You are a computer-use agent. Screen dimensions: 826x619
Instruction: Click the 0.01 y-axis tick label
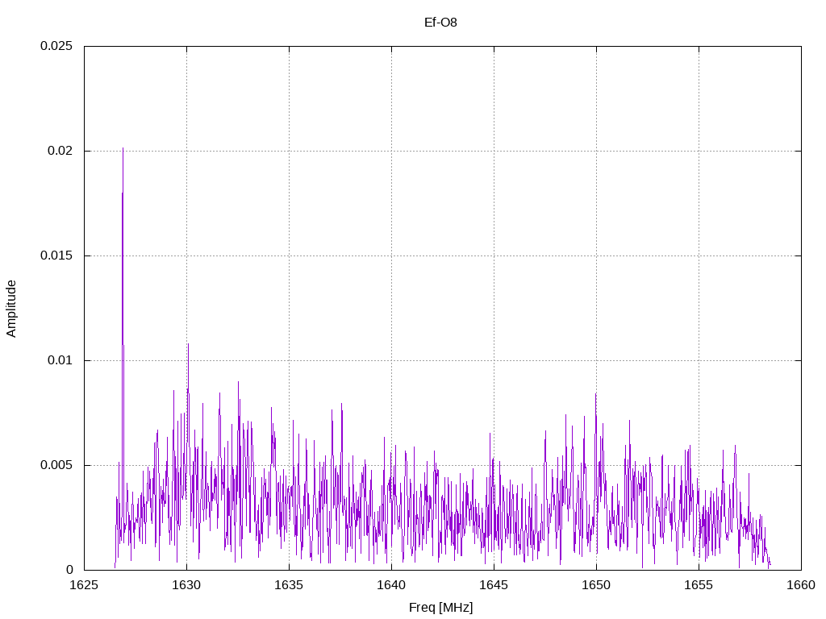tap(60, 360)
